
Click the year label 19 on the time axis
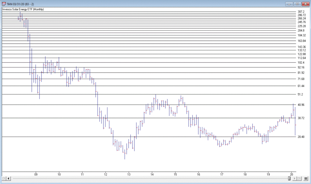[268, 174]
